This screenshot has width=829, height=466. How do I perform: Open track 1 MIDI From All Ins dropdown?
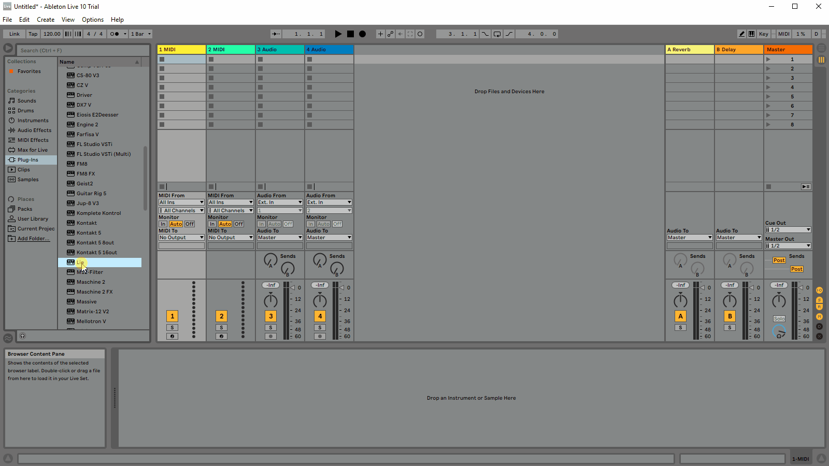coord(181,202)
